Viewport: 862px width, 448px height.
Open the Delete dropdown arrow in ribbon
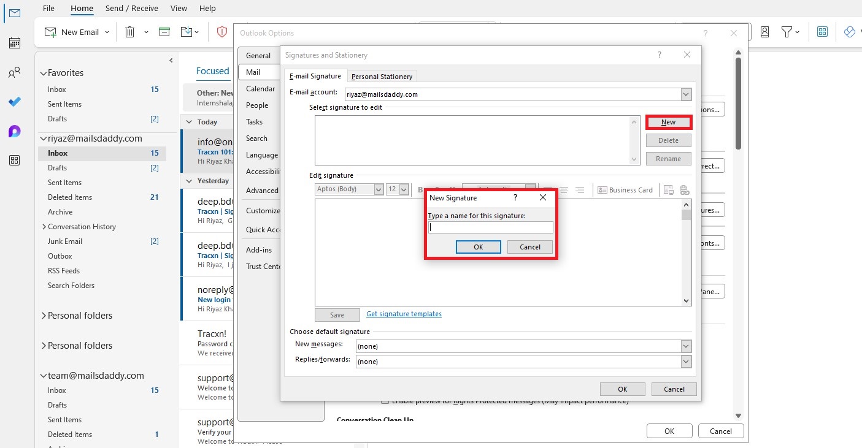pos(146,32)
